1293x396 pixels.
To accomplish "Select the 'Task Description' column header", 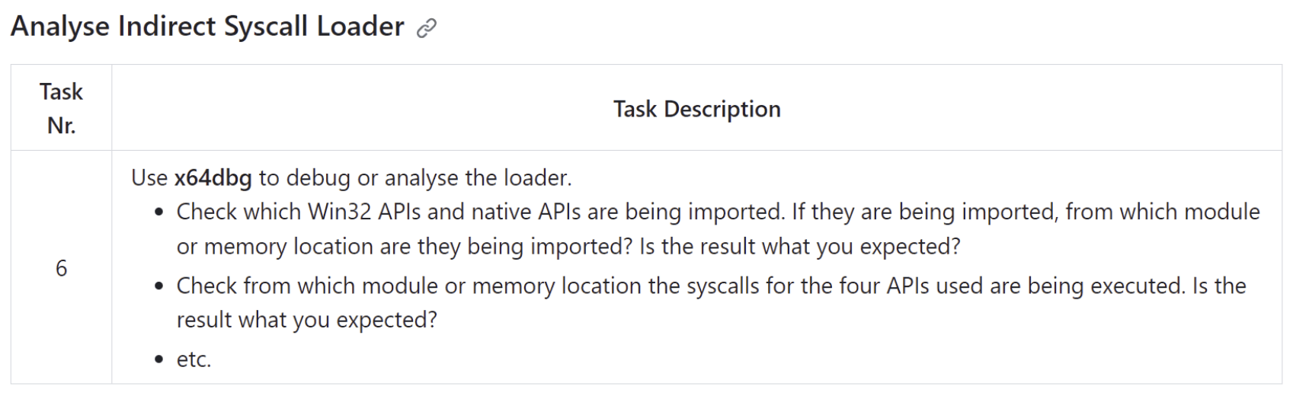I will pyautogui.click(x=696, y=109).
